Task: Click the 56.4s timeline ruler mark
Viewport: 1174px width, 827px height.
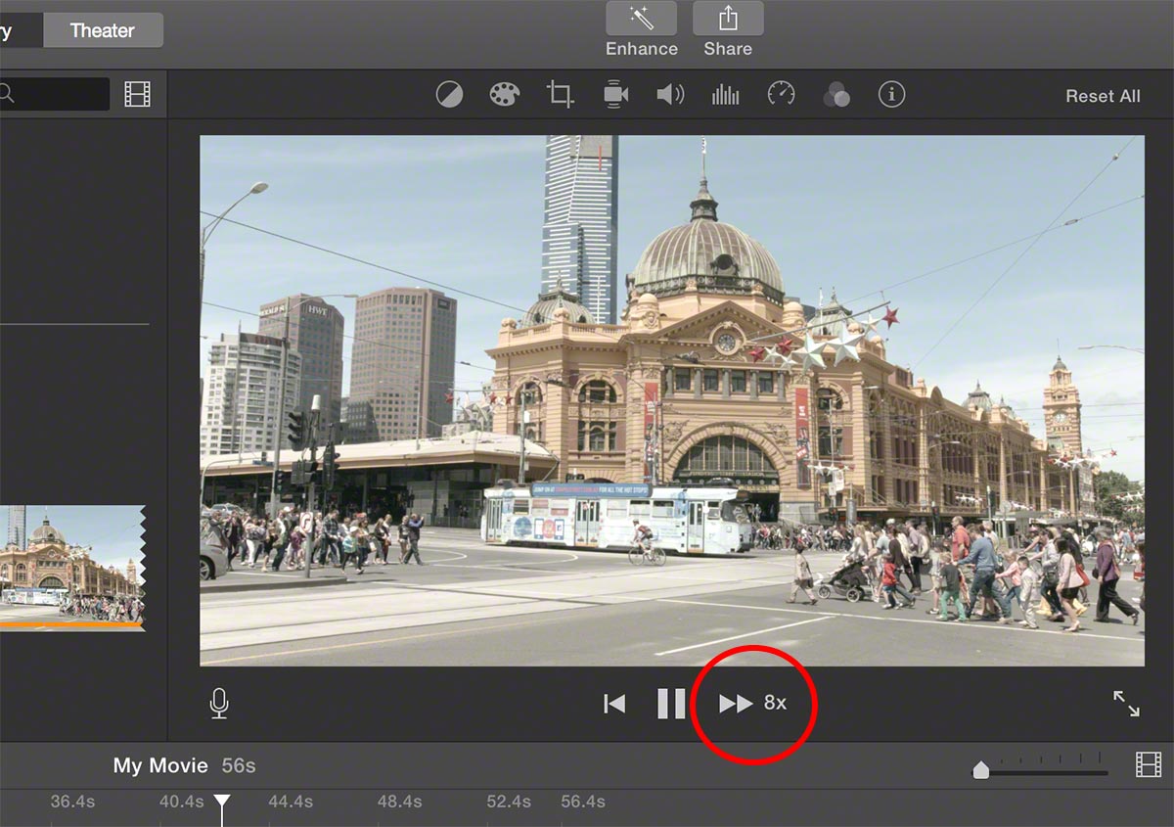Action: tap(583, 802)
